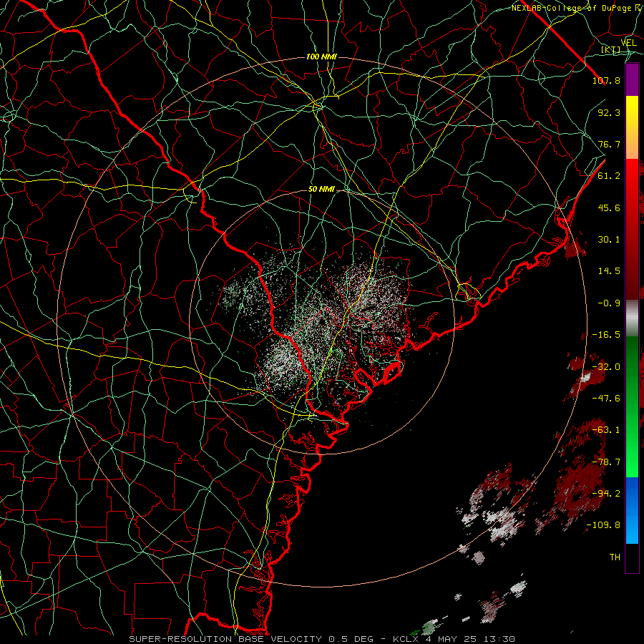Pick the gray near-zero color bar segment

pos(632,318)
